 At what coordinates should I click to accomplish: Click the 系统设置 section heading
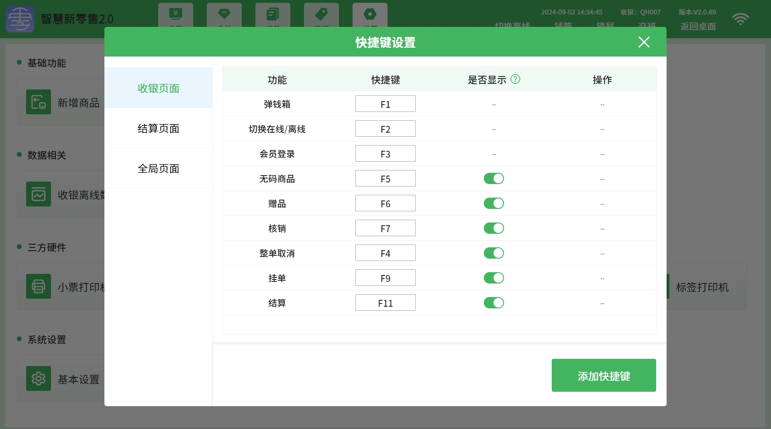point(47,340)
